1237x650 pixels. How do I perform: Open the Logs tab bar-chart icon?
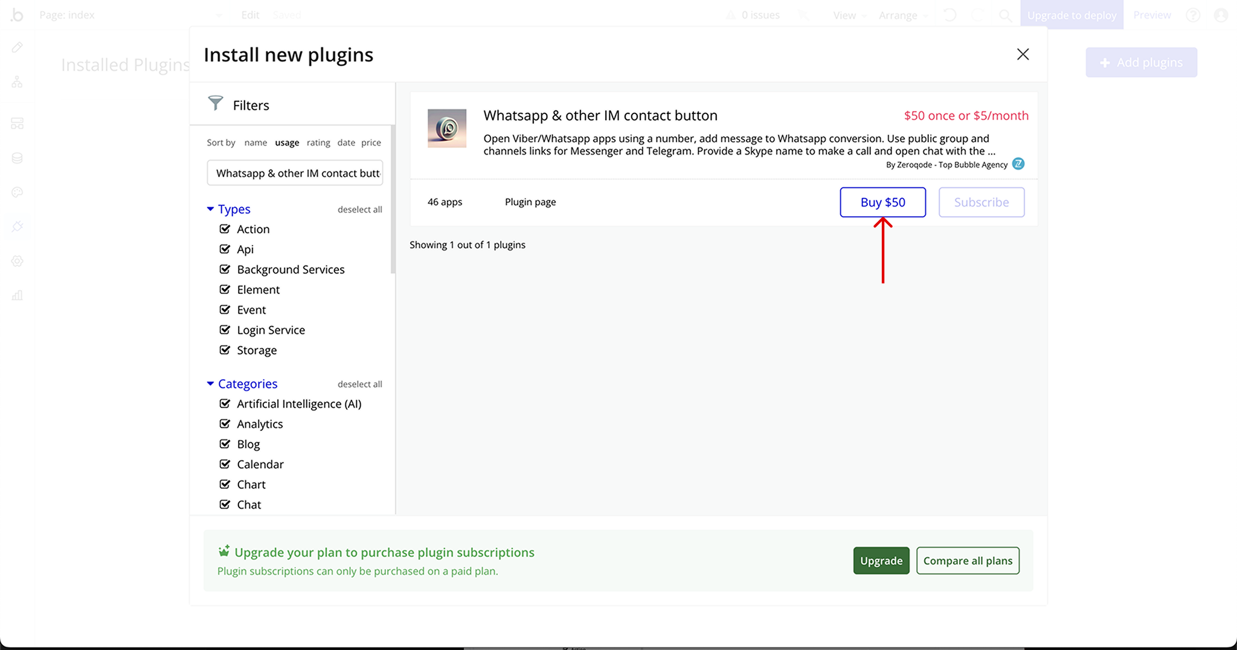click(17, 295)
